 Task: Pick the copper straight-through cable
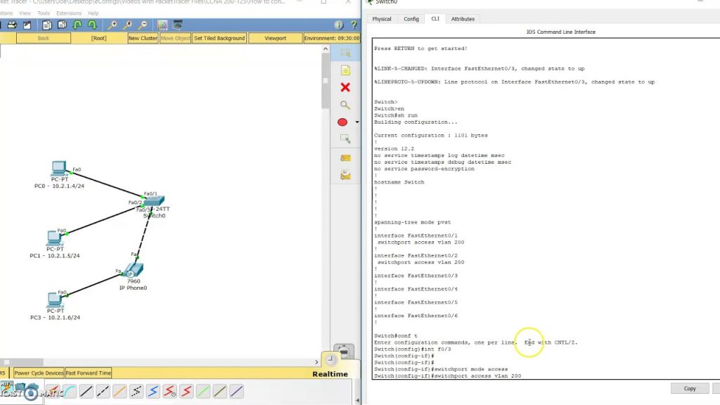click(x=86, y=391)
